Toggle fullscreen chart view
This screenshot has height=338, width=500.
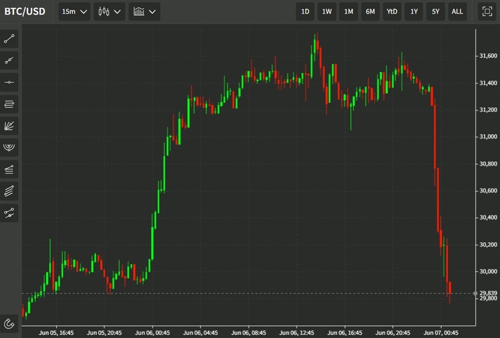point(487,11)
